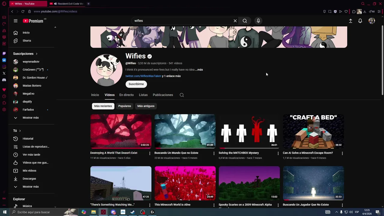Click the snapshot tool icon in toolbar
The width and height of the screenshot is (384, 216).
[330, 11]
